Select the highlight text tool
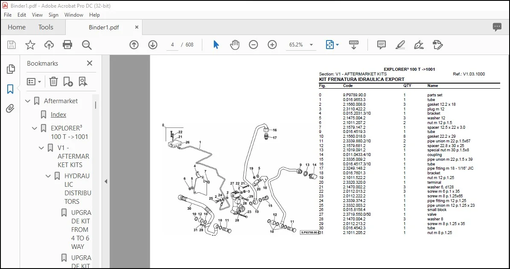Image resolution: width=510 pixels, height=269 pixels. pyautogui.click(x=400, y=45)
